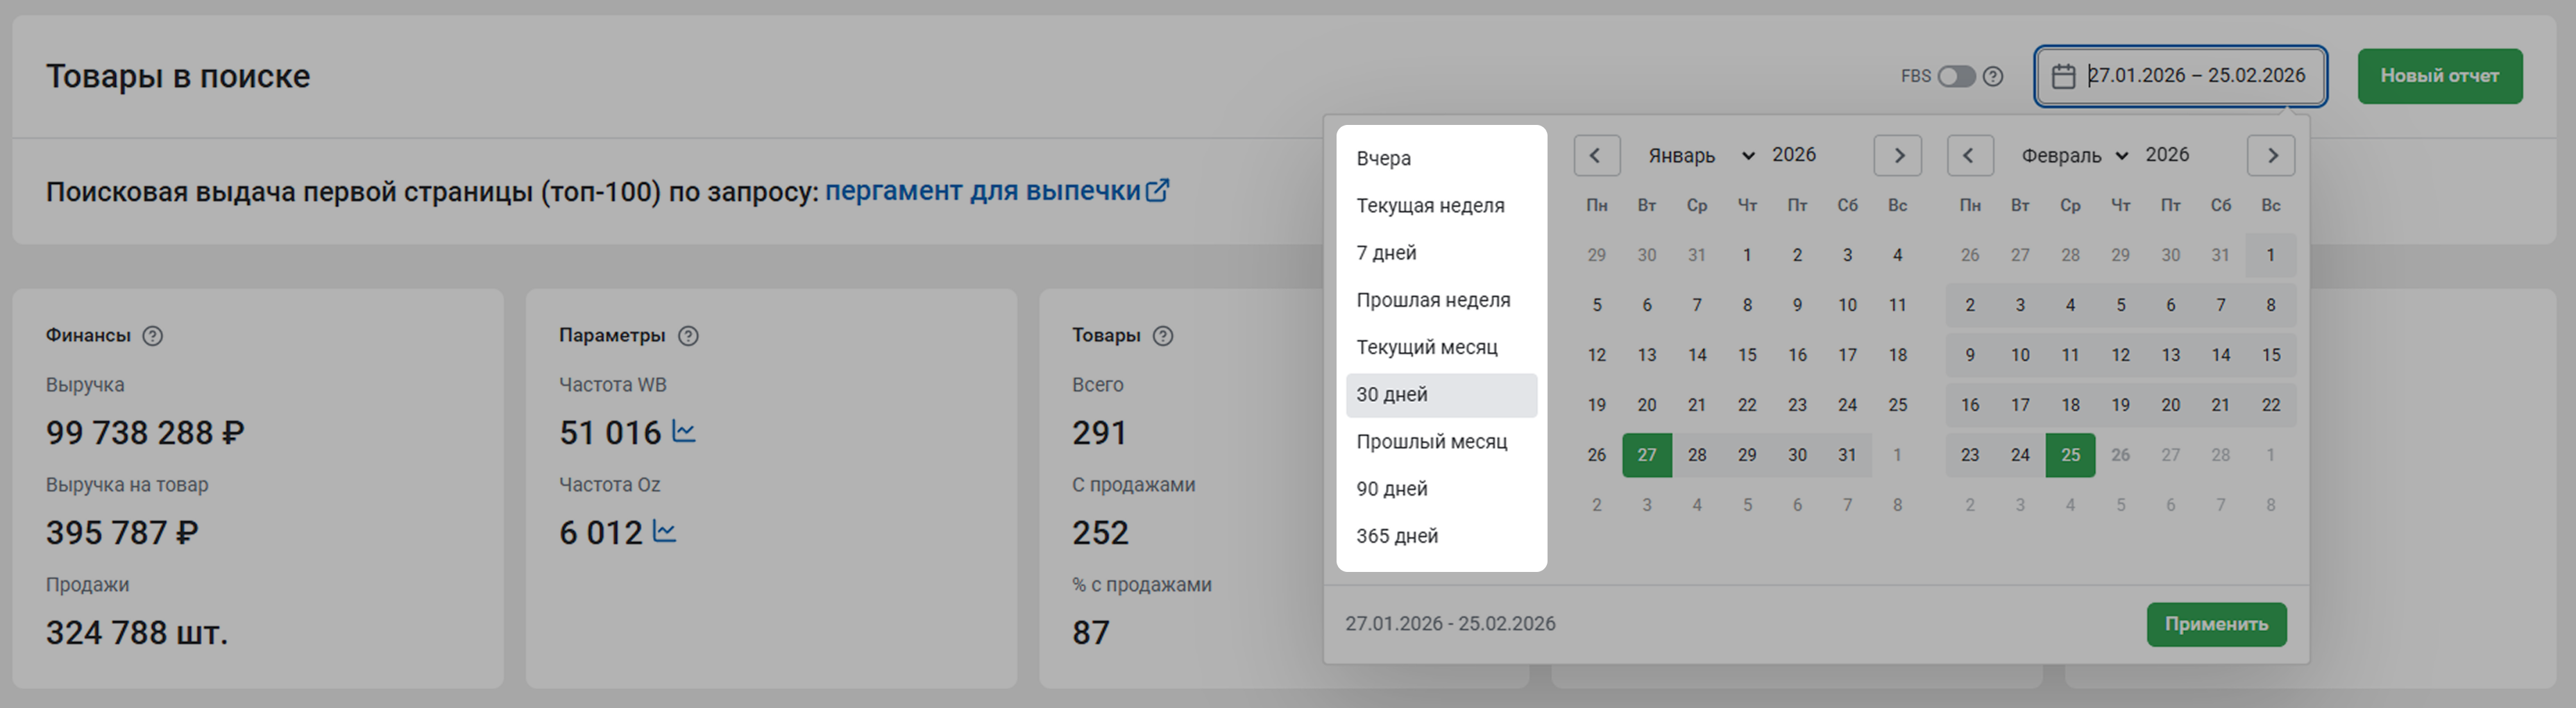The image size is (2576, 708).
Task: Go to previous month in January calendar
Action: coord(1596,155)
